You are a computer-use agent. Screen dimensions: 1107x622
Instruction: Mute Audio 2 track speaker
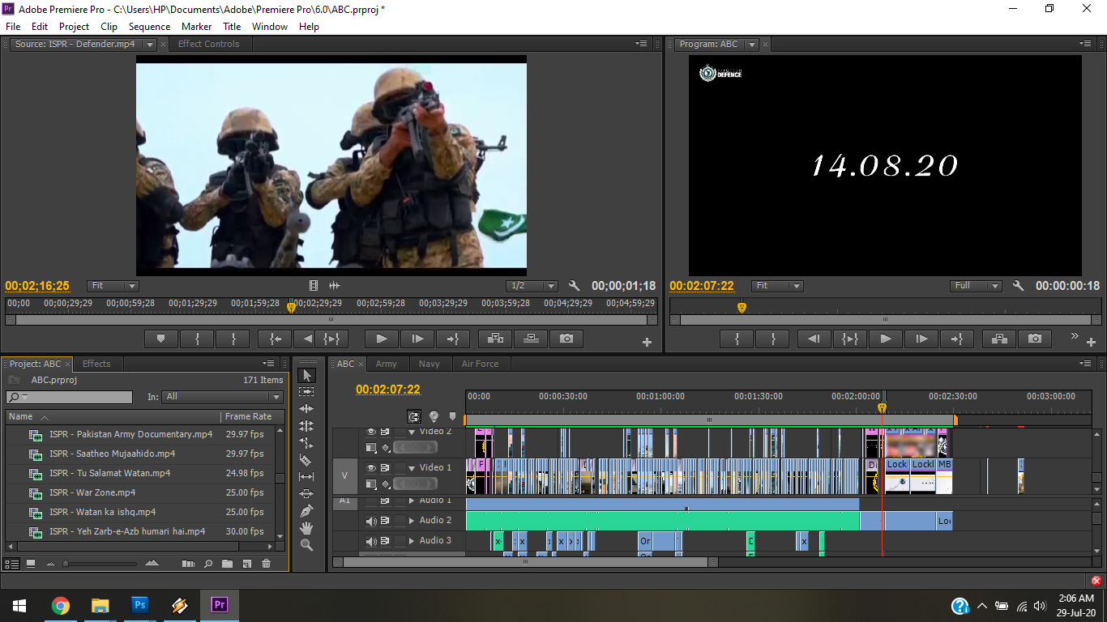371,521
